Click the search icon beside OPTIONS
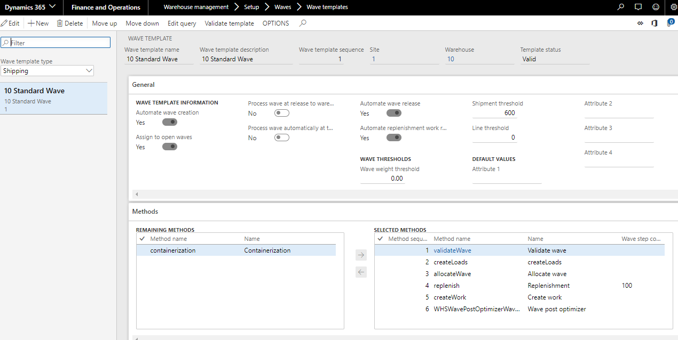The image size is (678, 340). pyautogui.click(x=301, y=23)
